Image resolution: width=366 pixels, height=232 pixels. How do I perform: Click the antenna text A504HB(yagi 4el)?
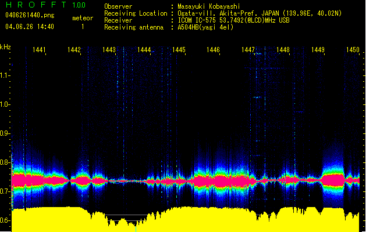click(205, 27)
